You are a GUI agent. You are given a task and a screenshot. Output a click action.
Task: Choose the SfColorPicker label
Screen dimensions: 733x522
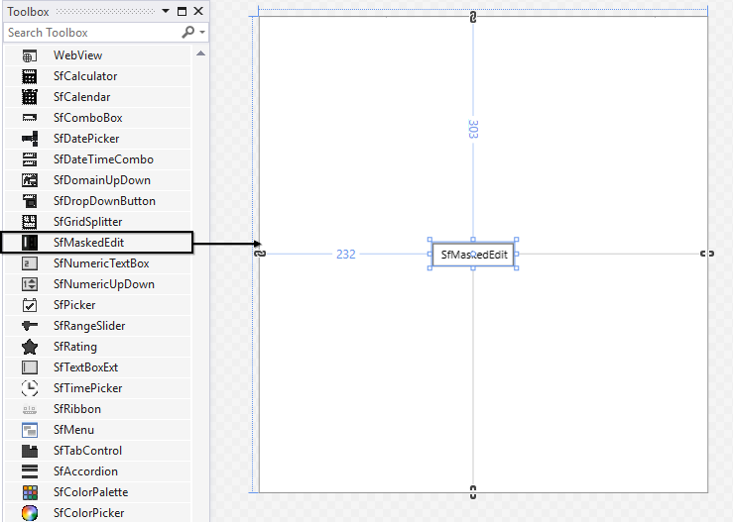pyautogui.click(x=89, y=513)
